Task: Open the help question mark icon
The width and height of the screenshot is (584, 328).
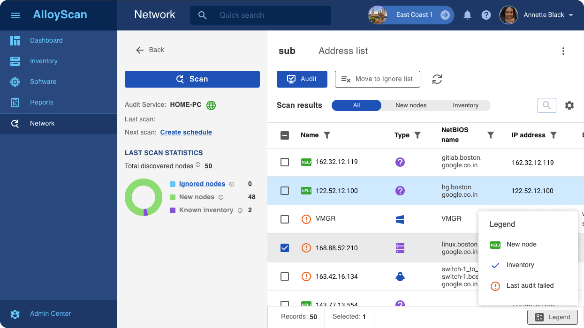Action: pos(486,15)
